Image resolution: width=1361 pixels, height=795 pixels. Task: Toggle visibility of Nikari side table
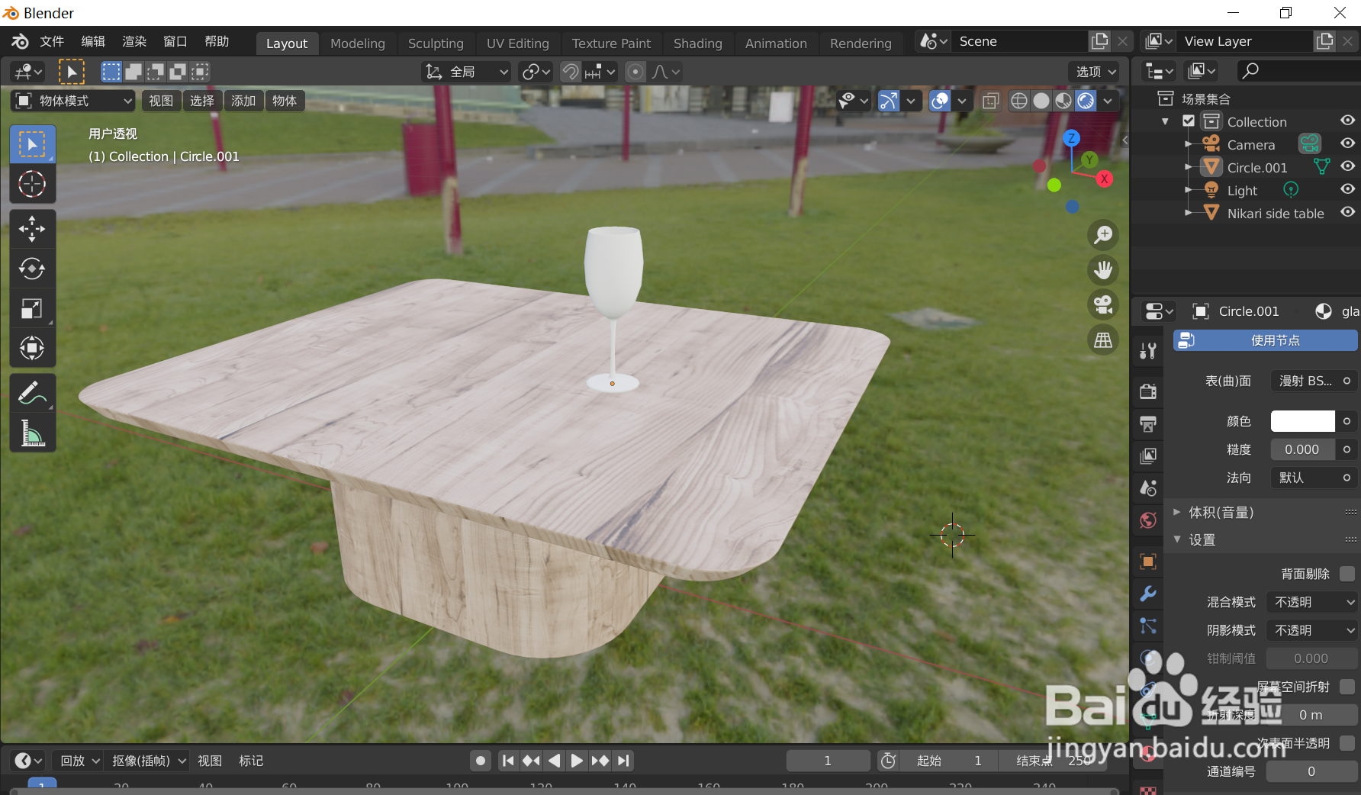pos(1347,213)
